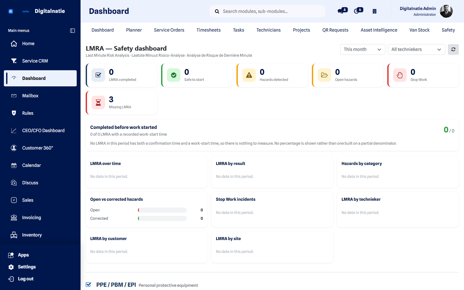Open the Service Orders tab

click(x=169, y=30)
